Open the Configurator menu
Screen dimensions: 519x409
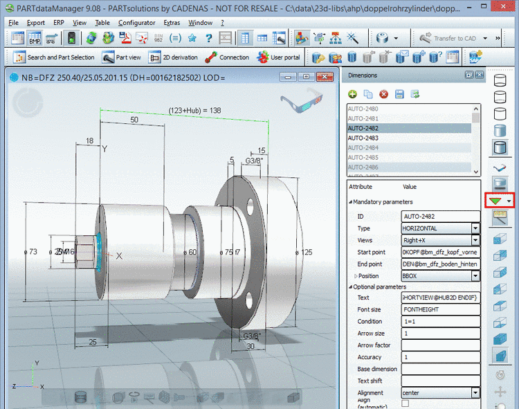[x=136, y=22]
